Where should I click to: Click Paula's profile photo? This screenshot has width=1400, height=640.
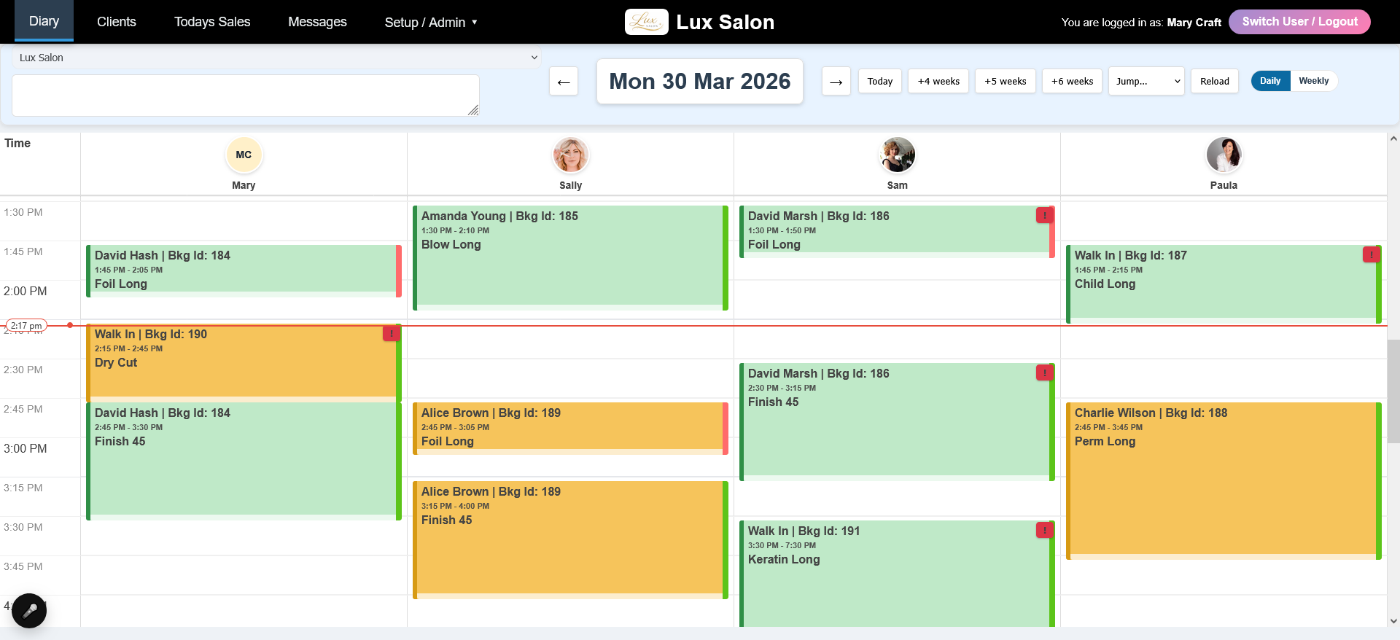(1224, 155)
